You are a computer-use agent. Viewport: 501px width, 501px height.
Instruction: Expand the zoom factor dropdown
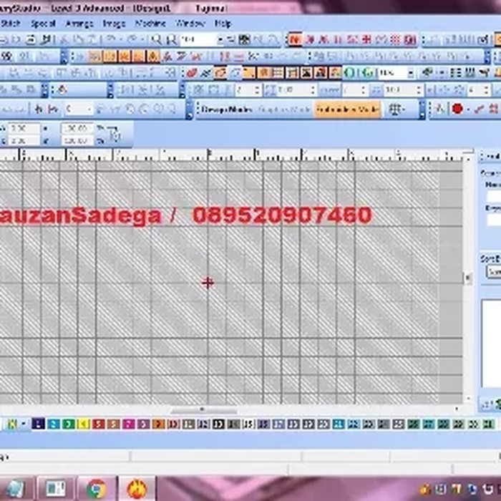[x=220, y=40]
